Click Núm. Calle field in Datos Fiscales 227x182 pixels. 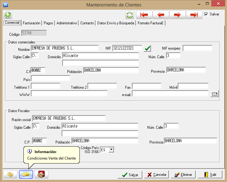(x=171, y=126)
